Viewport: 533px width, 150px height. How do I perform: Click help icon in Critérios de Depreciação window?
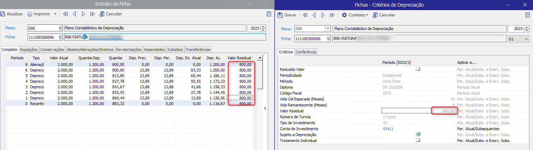pyautogui.click(x=528, y=15)
